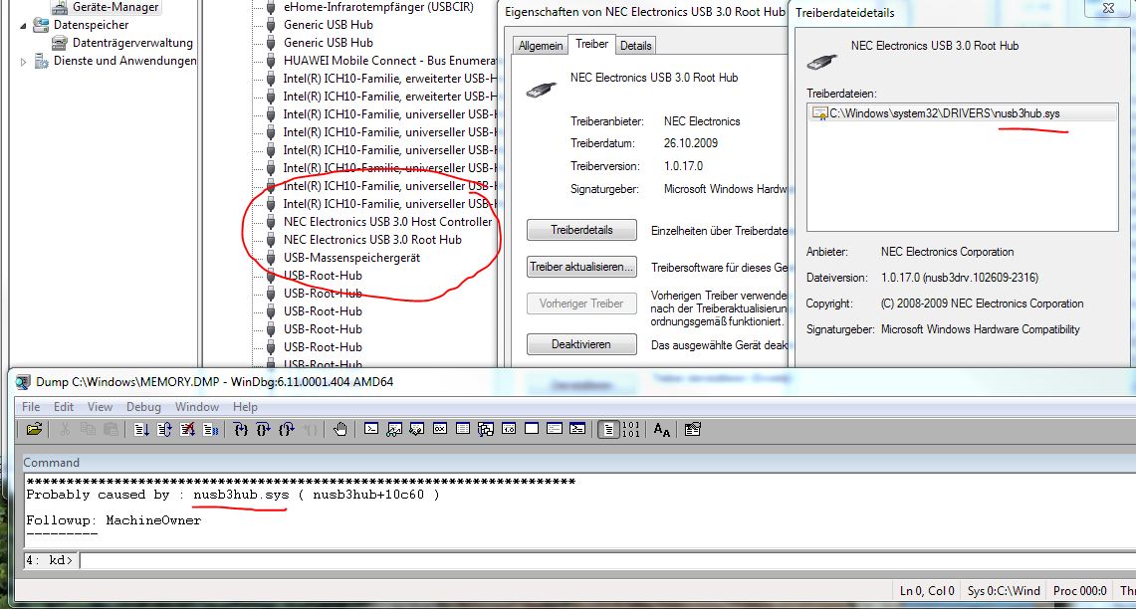Open the Debug menu in WinDbg
The width and height of the screenshot is (1136, 609).
(143, 407)
